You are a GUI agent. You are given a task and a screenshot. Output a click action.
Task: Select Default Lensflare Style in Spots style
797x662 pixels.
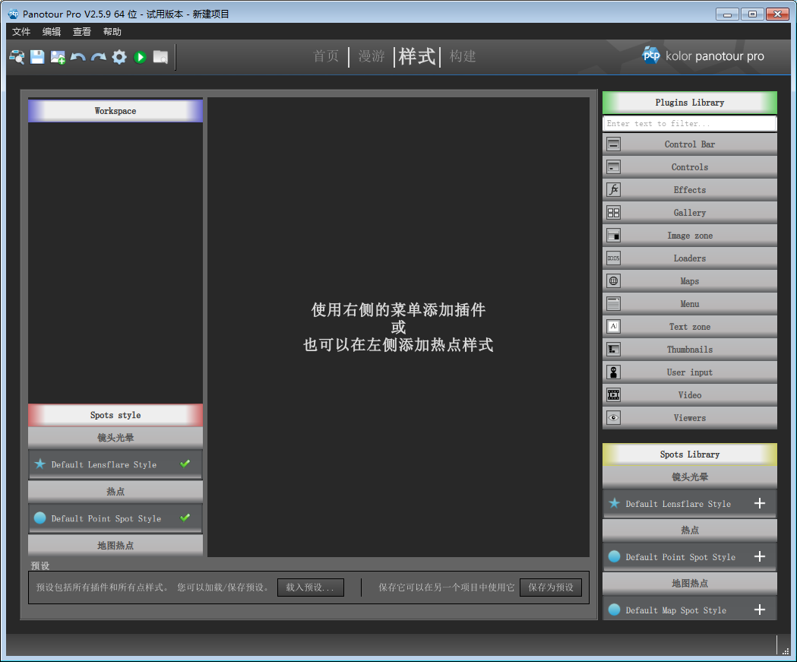(115, 464)
